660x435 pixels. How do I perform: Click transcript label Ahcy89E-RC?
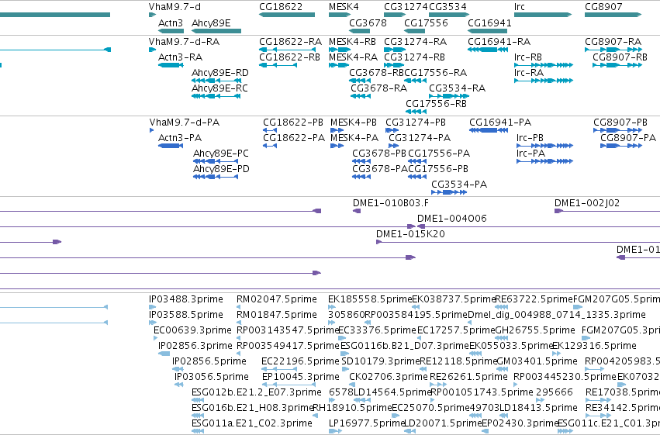(219, 88)
